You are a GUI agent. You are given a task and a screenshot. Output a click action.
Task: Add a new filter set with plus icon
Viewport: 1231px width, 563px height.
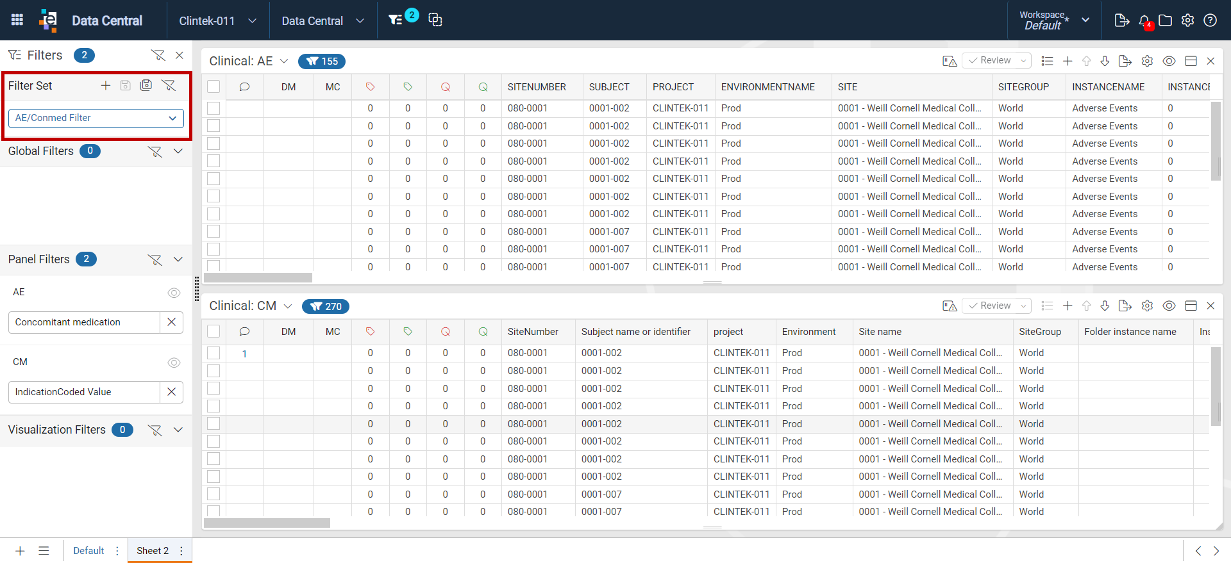[x=106, y=85]
